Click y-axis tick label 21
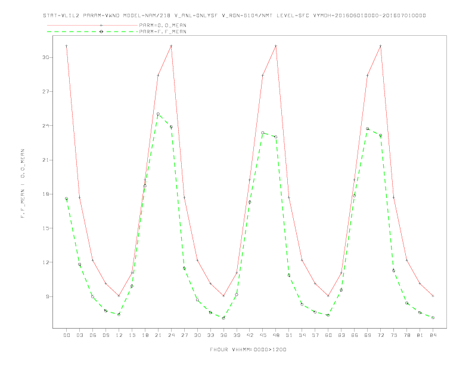This screenshot has width=472, height=365. pos(46,160)
